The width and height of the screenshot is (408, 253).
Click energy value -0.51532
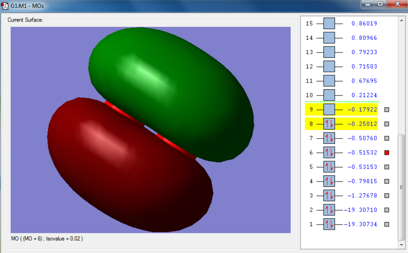pos(362,153)
